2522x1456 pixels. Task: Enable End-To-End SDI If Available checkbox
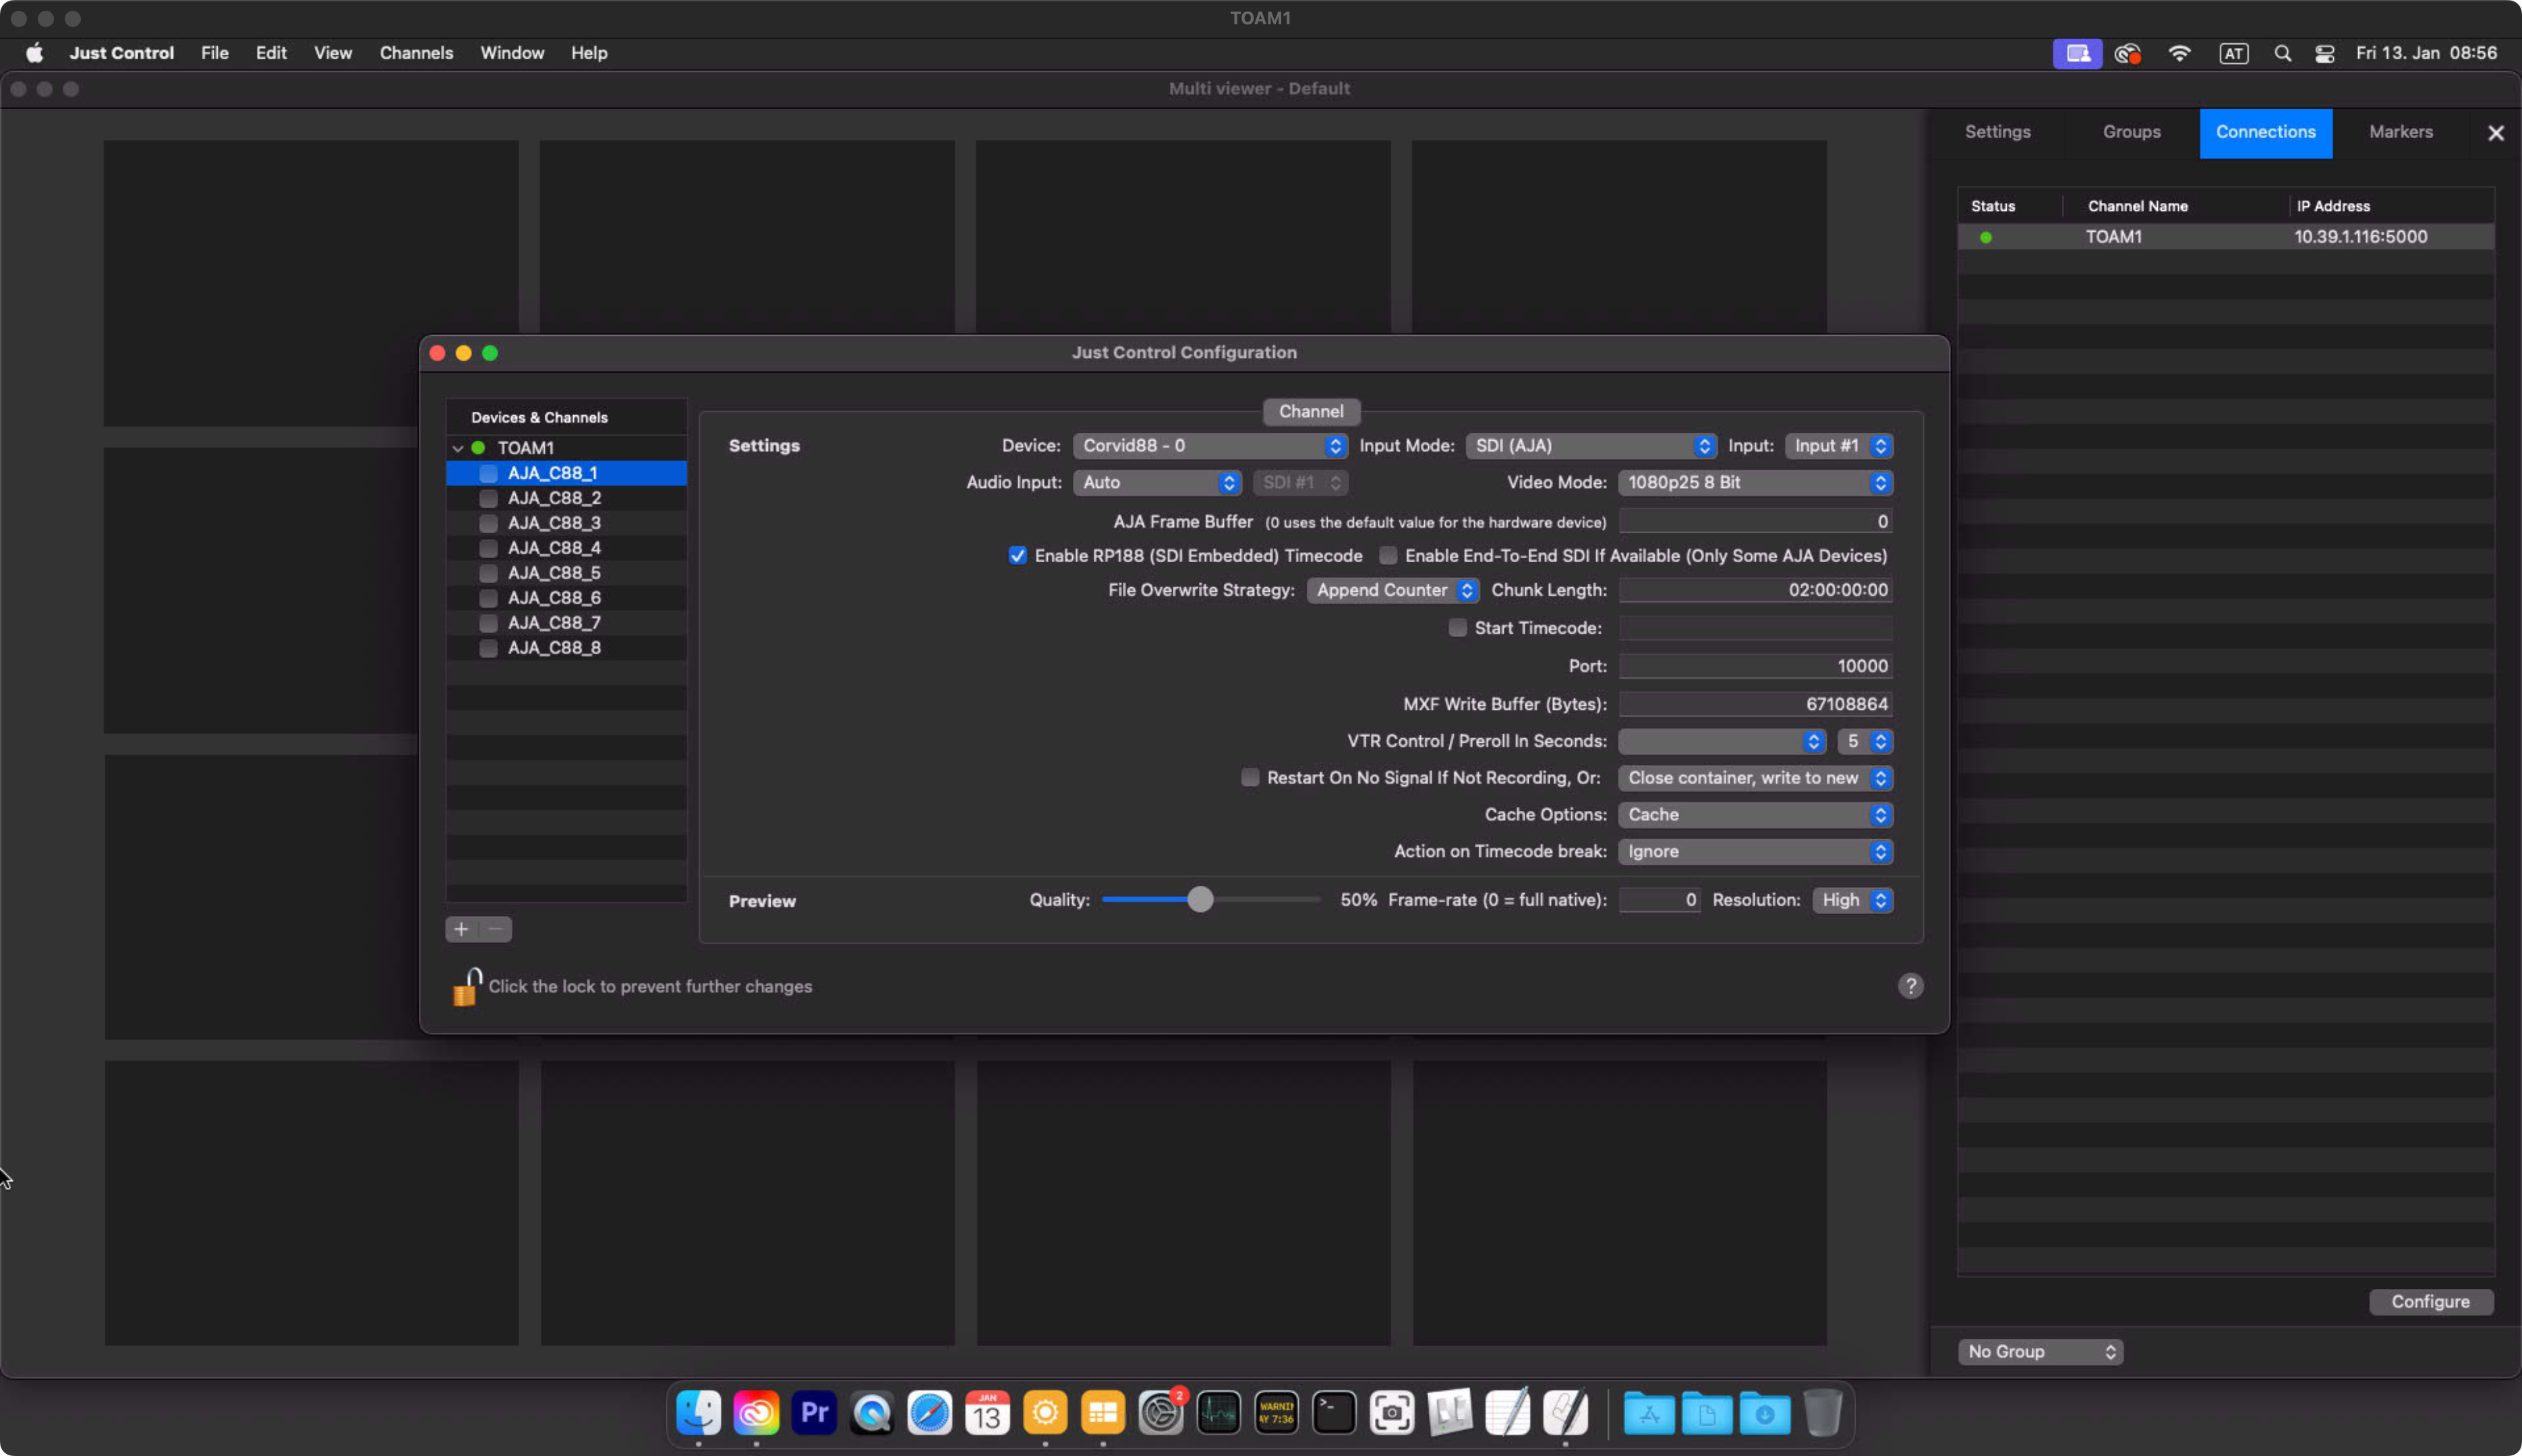[1388, 556]
